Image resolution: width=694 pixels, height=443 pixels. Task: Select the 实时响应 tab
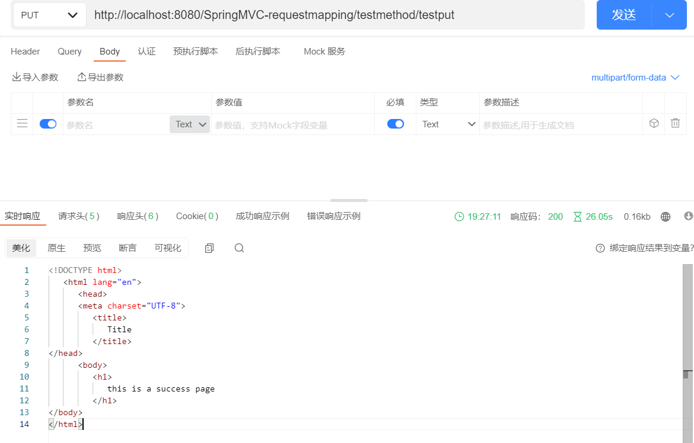click(23, 216)
